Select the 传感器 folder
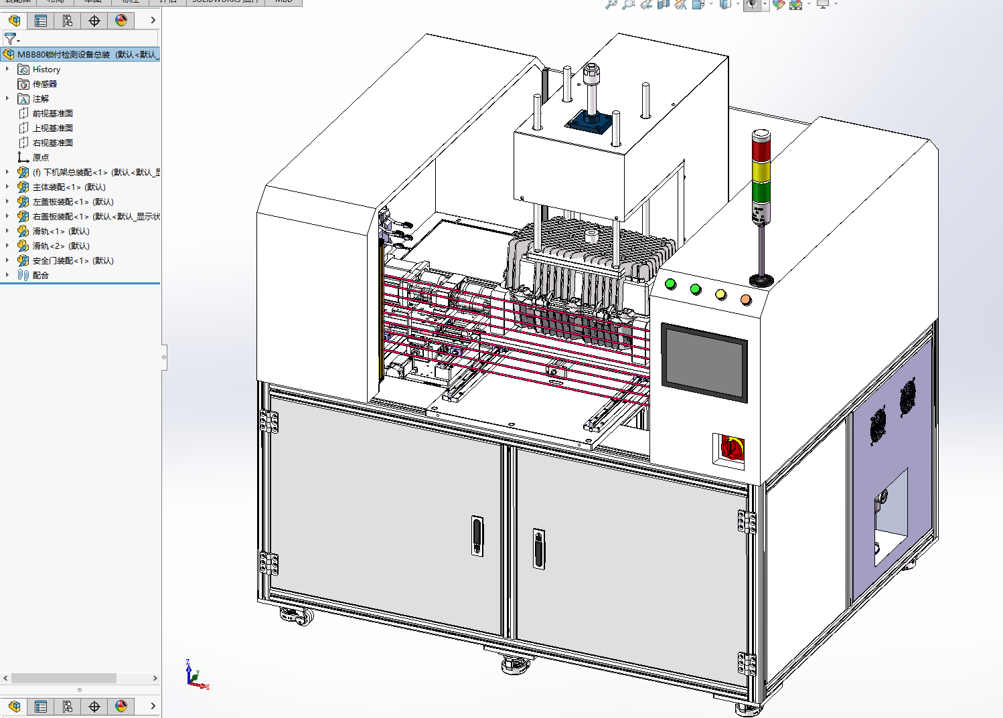 click(x=45, y=84)
